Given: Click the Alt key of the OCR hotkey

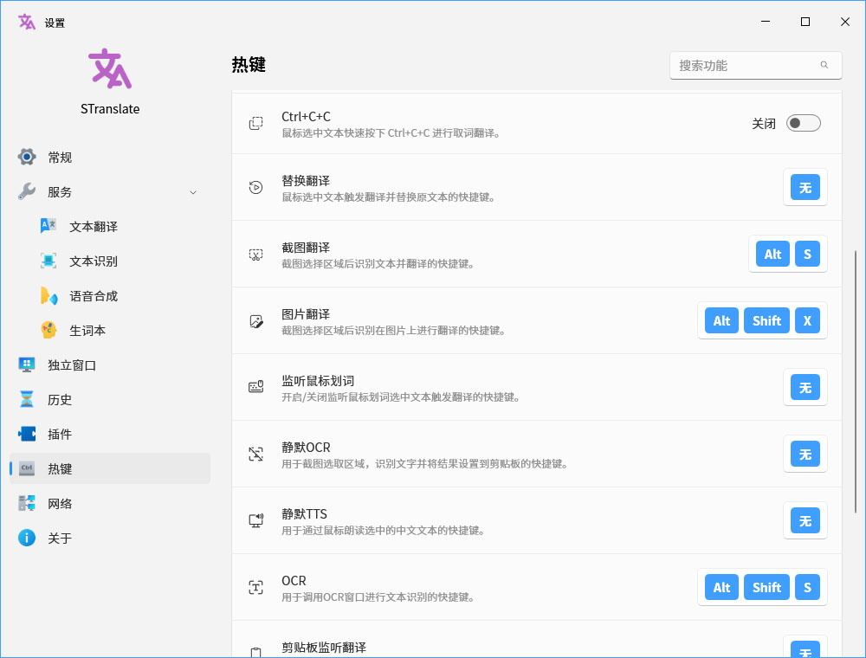Looking at the screenshot, I should tap(721, 587).
